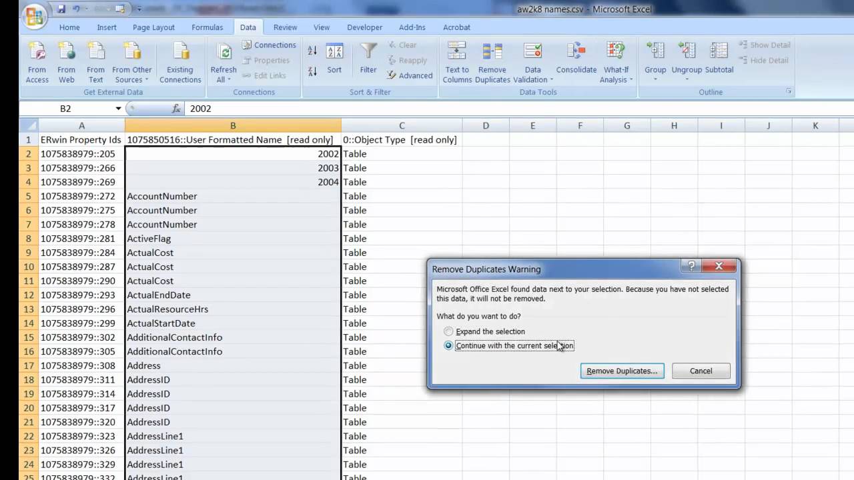Open the Review tab
854x480 pixels.
(286, 27)
